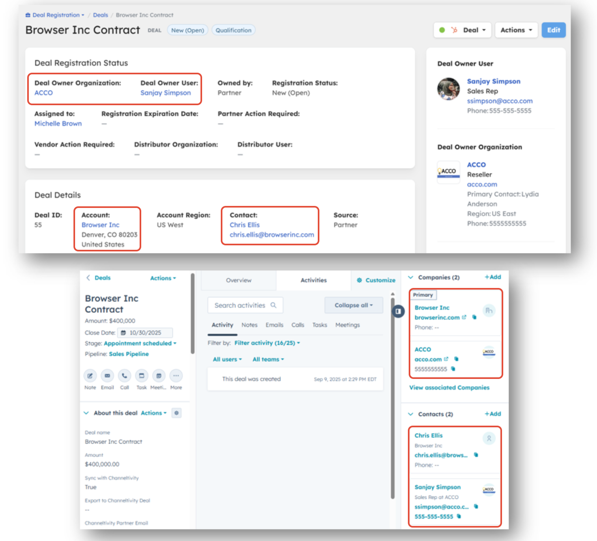This screenshot has width=597, height=541.
Task: Click the Search activities field
Action: 245,305
